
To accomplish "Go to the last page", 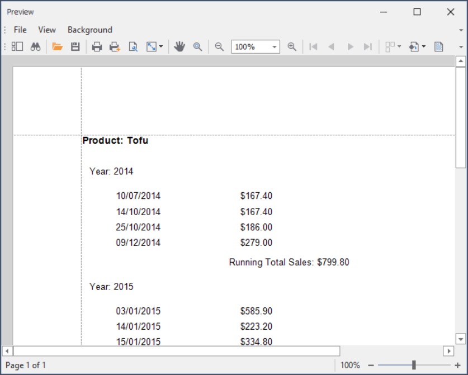I will pos(368,46).
